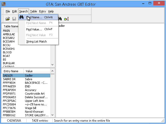Select entry FFBB8162 STORE GALLERY
The height and width of the screenshot is (124, 166).
point(26,115)
